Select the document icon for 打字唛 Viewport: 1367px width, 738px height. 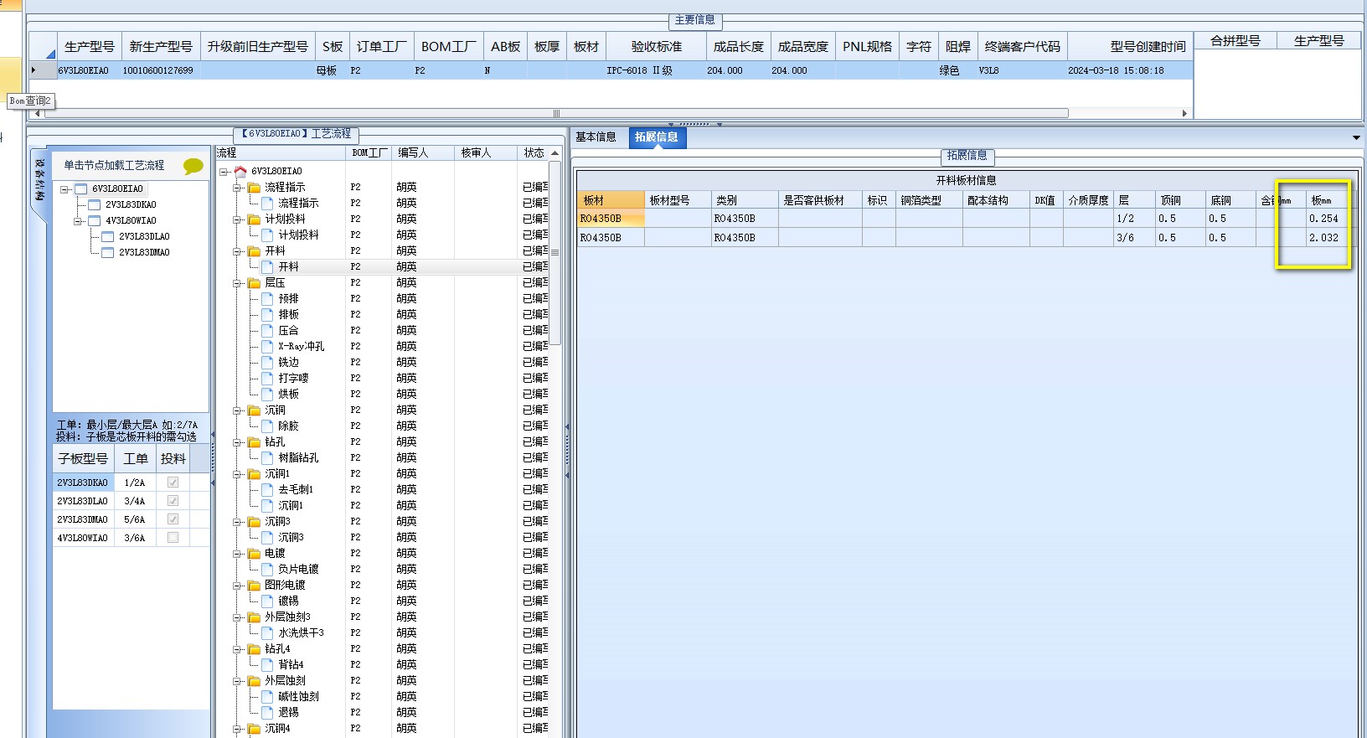click(x=267, y=378)
